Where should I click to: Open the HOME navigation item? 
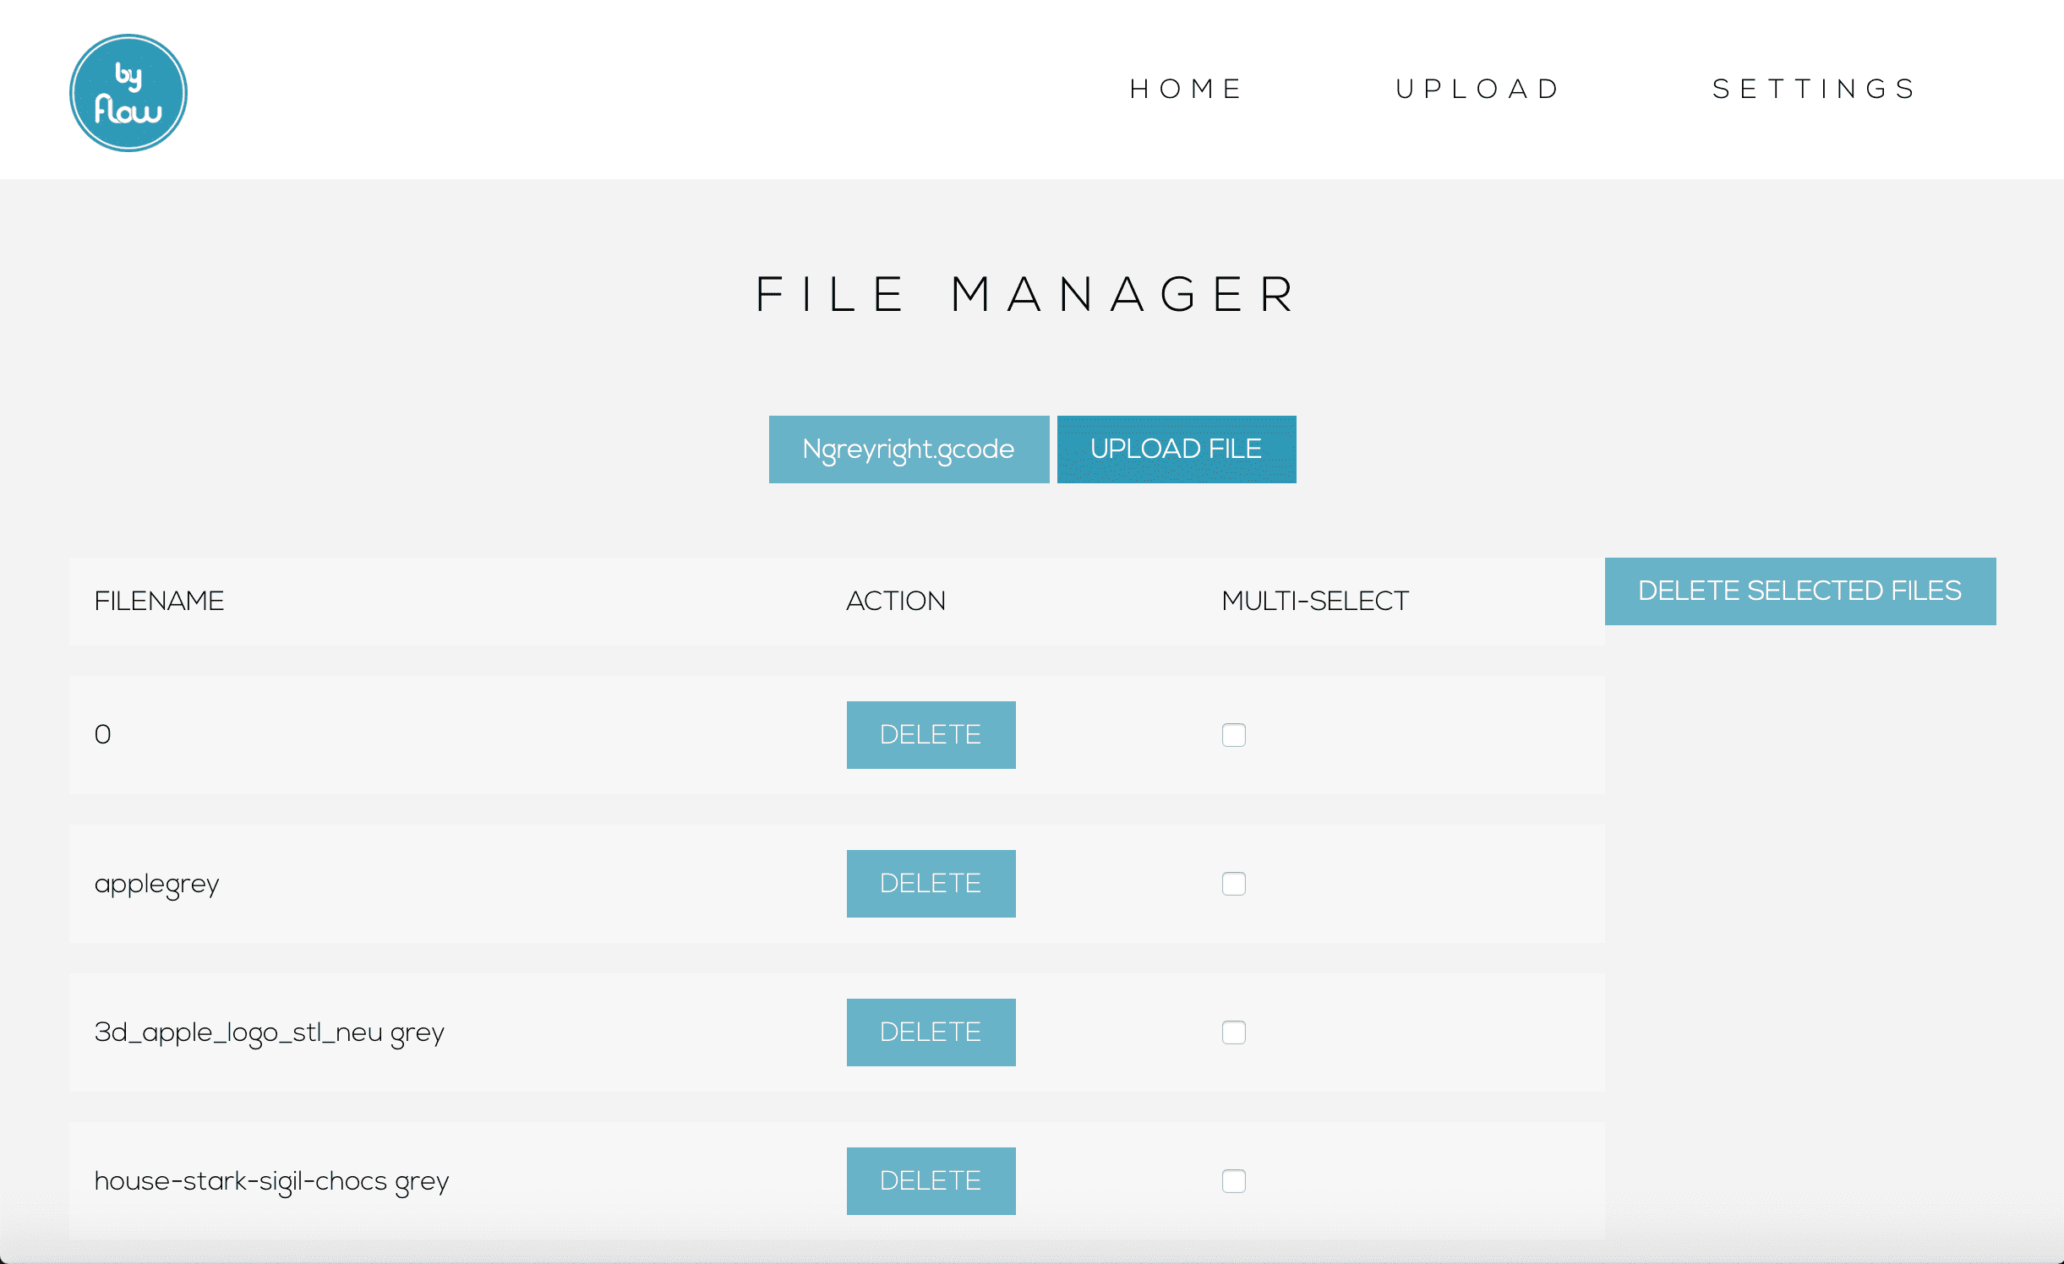pyautogui.click(x=1186, y=89)
